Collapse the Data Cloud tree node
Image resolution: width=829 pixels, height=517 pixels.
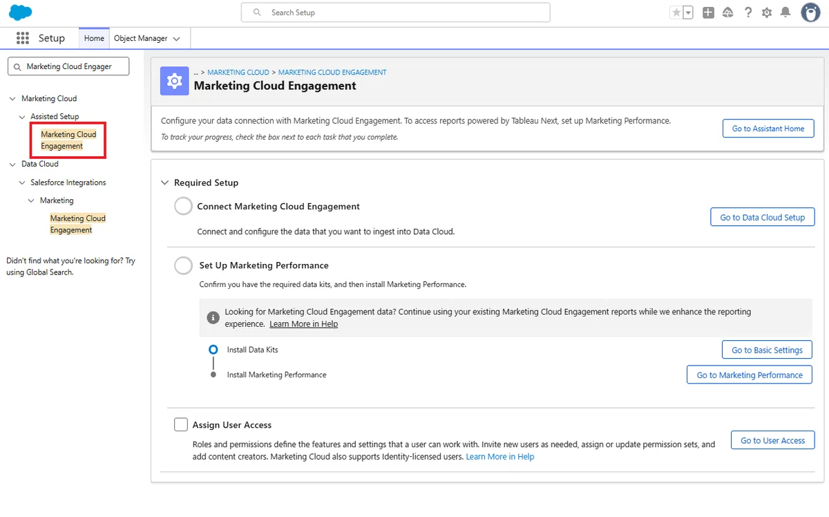point(12,164)
